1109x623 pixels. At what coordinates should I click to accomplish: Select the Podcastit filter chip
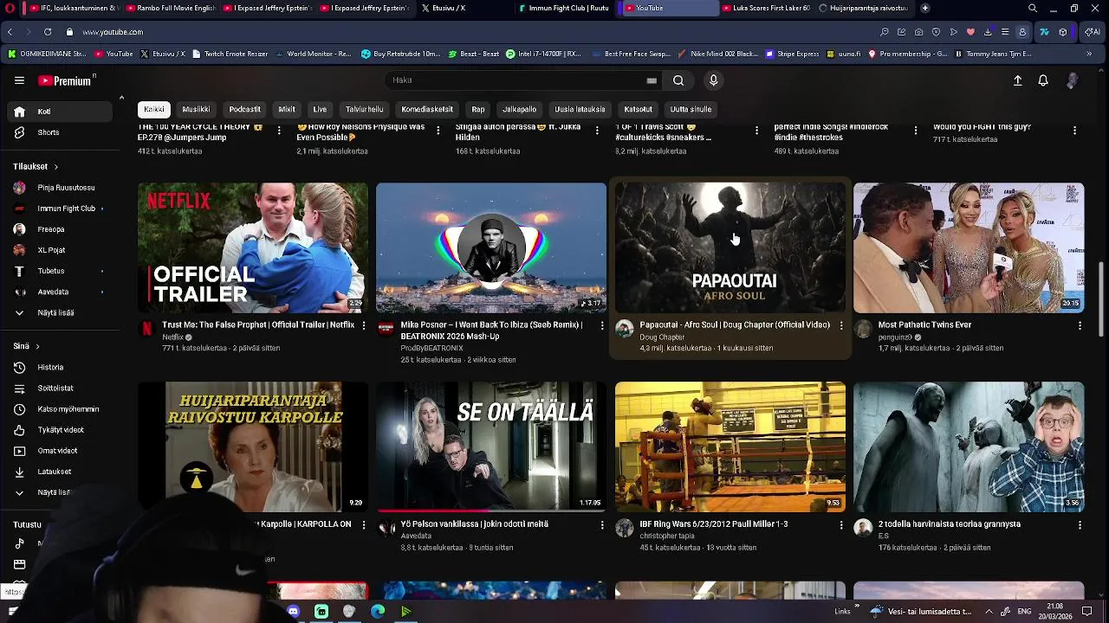click(244, 110)
